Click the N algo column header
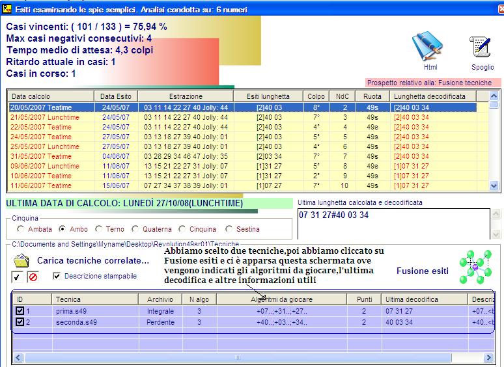 pos(199,299)
